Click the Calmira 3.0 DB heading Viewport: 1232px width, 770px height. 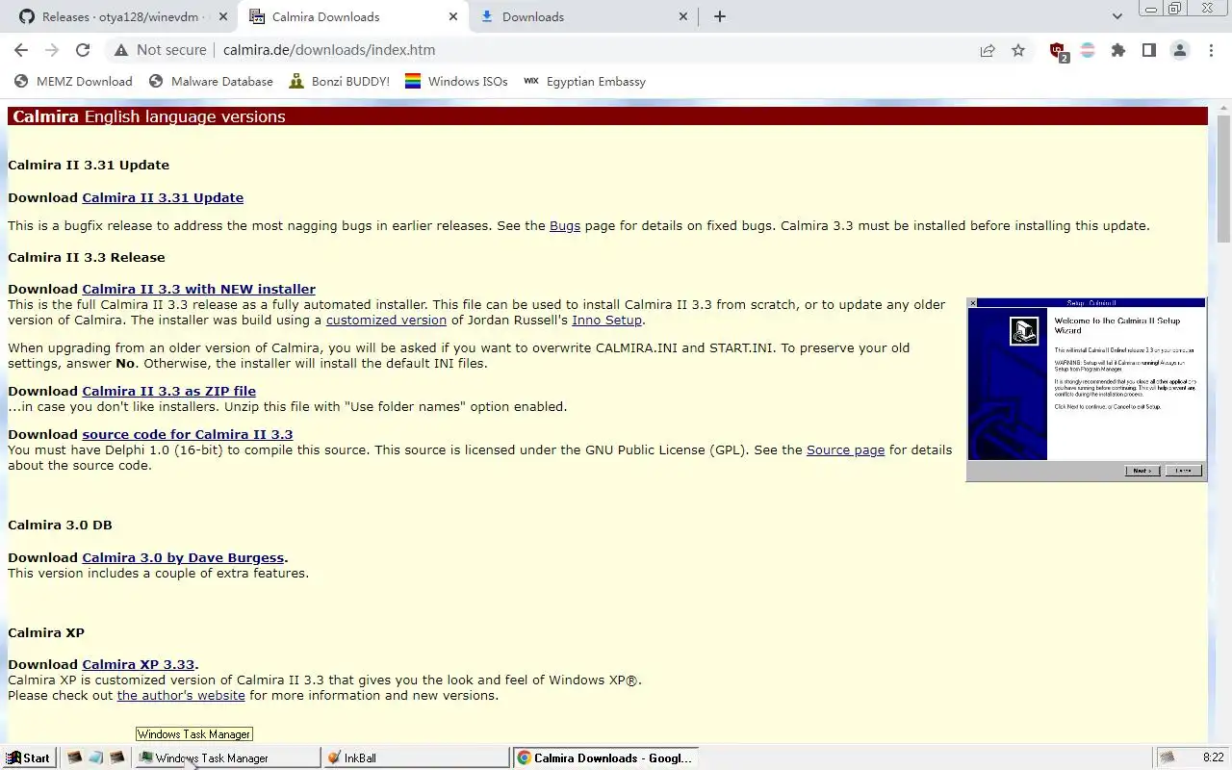[60, 525]
